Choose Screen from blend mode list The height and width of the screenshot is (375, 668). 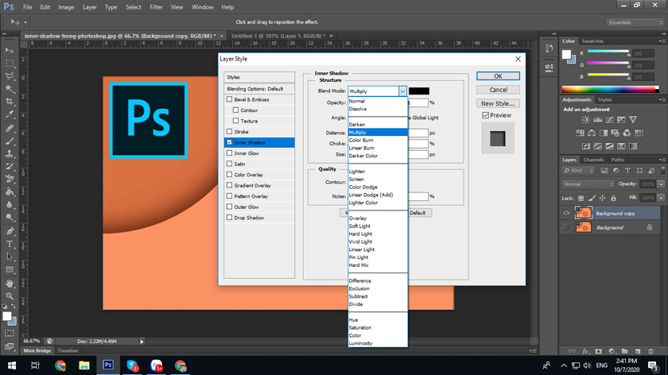click(x=356, y=180)
